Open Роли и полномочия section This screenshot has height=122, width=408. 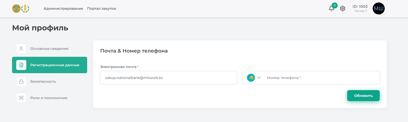pos(49,98)
